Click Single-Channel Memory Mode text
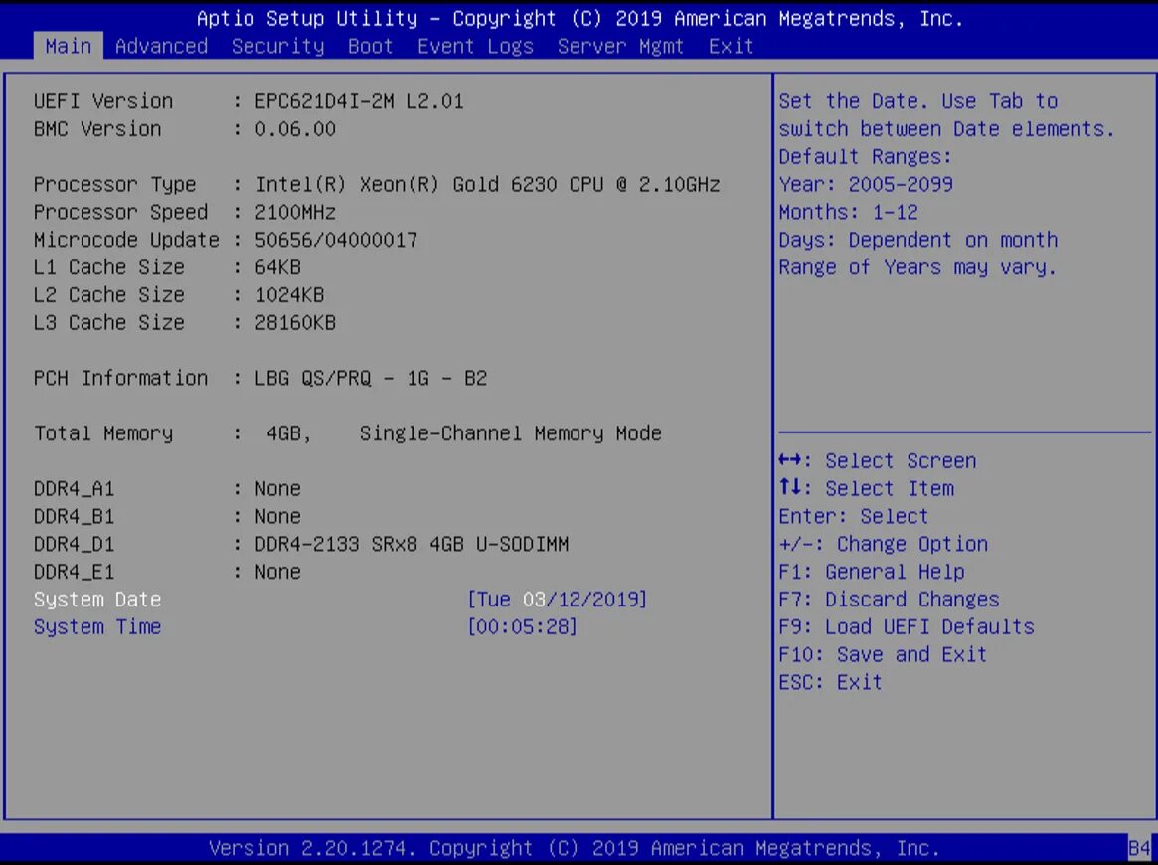 [510, 433]
